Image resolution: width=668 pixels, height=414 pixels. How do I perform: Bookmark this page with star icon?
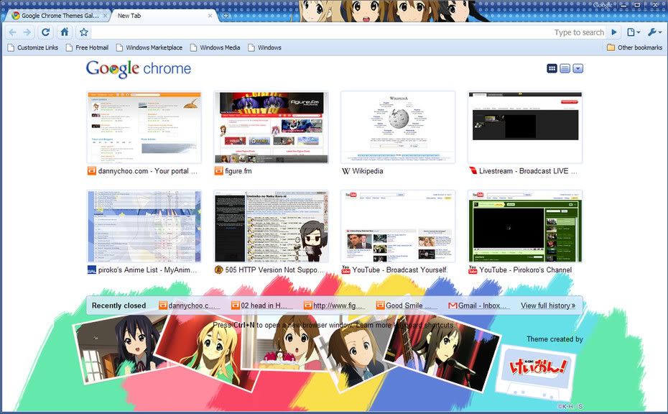(84, 32)
